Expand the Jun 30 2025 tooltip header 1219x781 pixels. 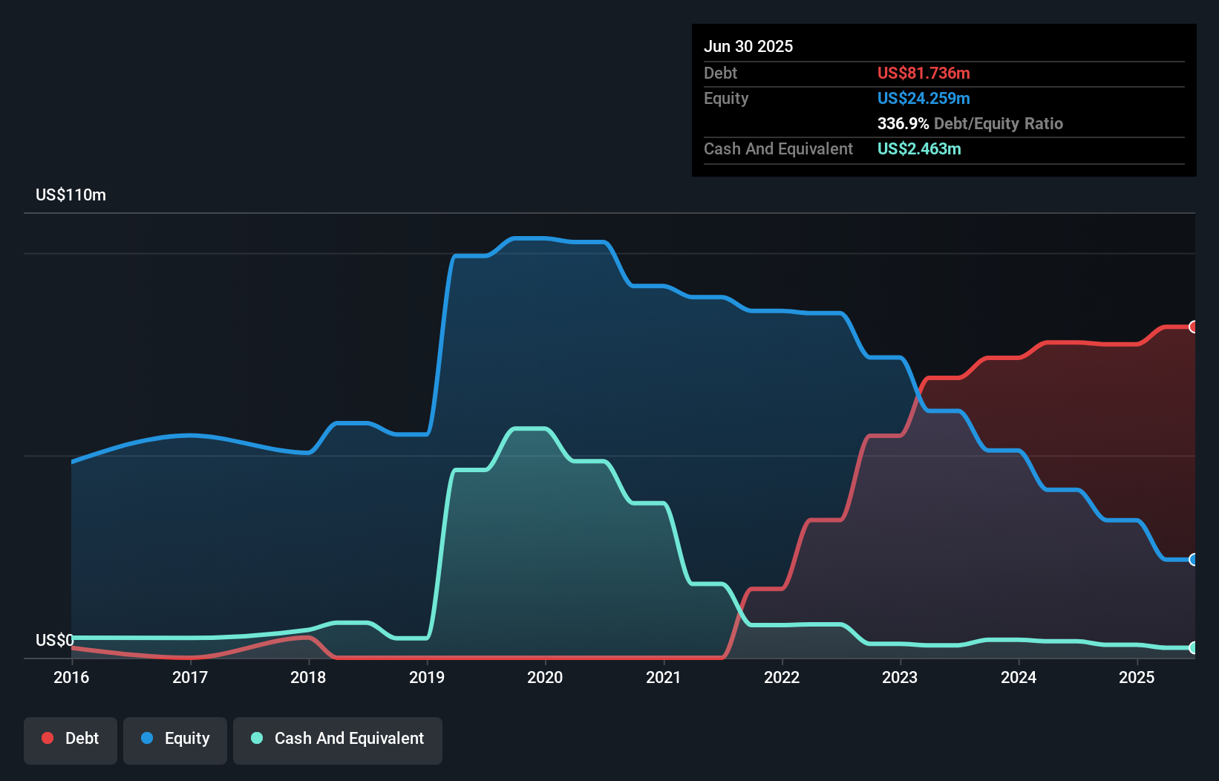pos(748,46)
